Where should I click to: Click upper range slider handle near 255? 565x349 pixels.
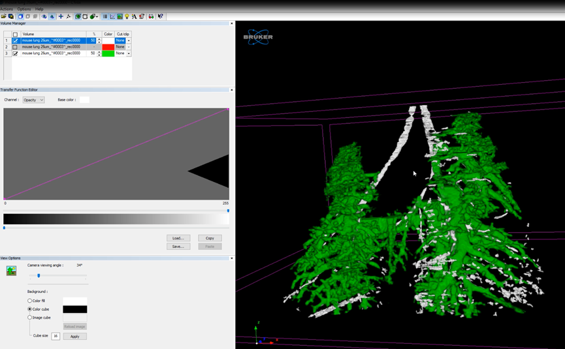(228, 211)
